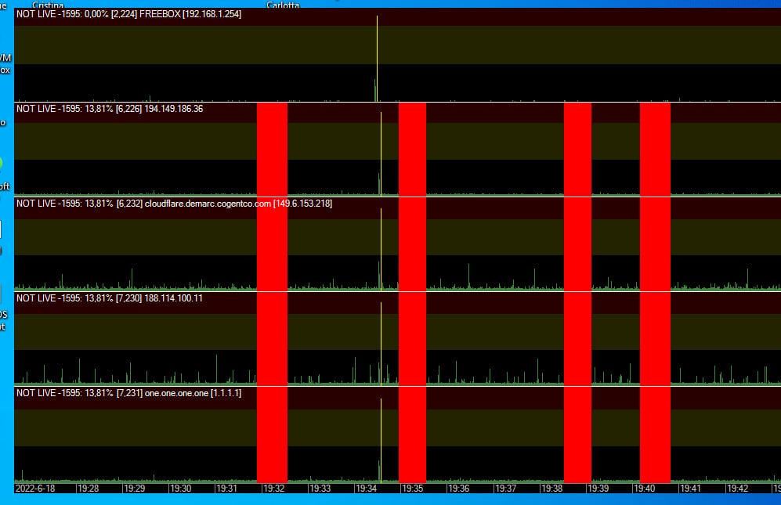This screenshot has width=781, height=505.
Task: Click the 19:42 timeline label
Action: point(737,488)
